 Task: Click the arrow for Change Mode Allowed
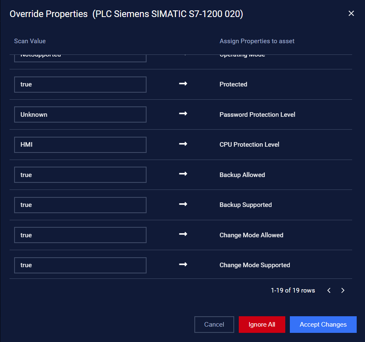click(x=183, y=234)
